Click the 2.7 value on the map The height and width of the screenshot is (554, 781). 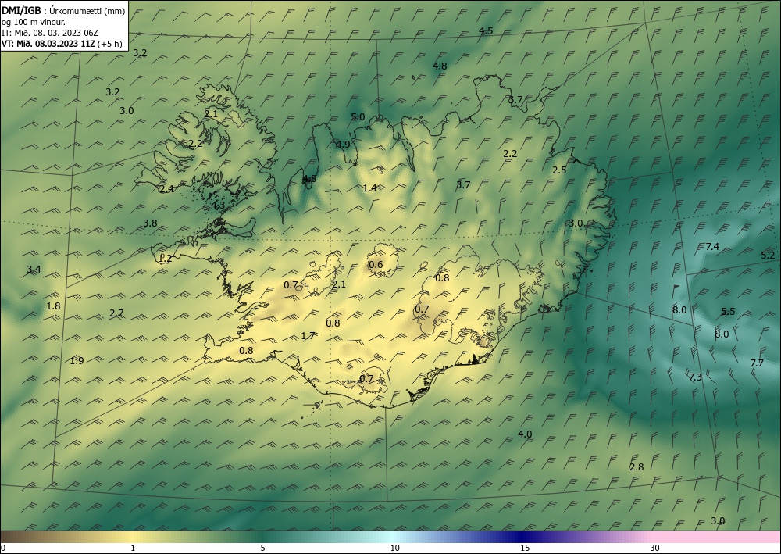(x=116, y=313)
